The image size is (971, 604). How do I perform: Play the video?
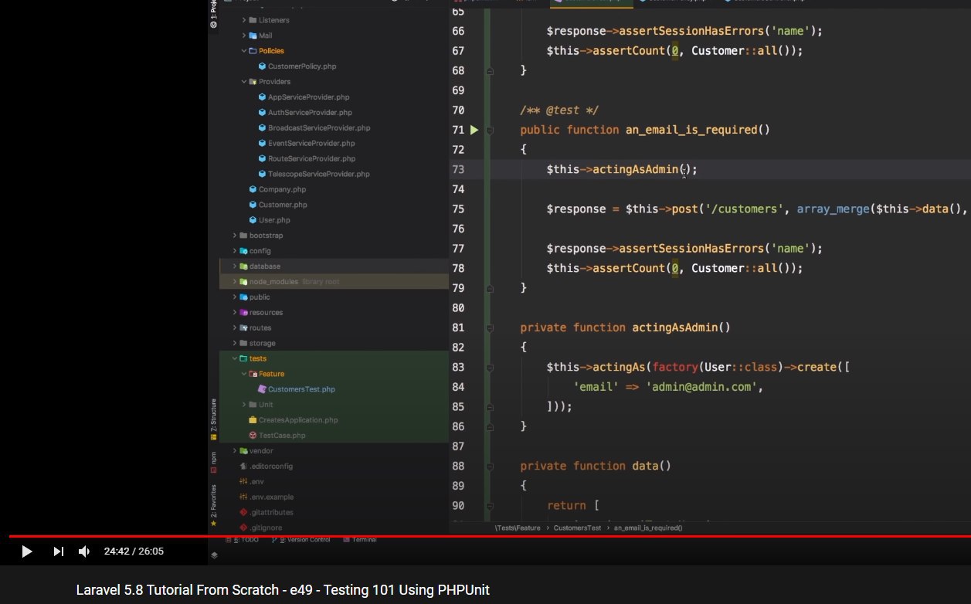27,551
